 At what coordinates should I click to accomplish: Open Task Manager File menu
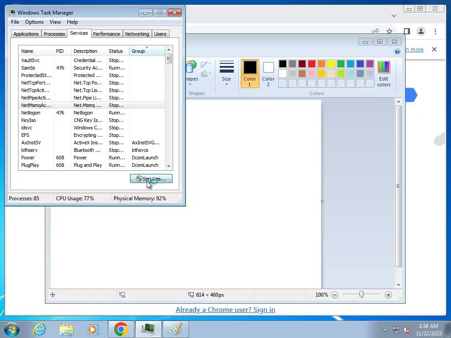click(15, 22)
